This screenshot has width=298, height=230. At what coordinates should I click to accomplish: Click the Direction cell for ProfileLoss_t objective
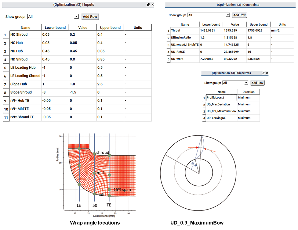[249, 98]
